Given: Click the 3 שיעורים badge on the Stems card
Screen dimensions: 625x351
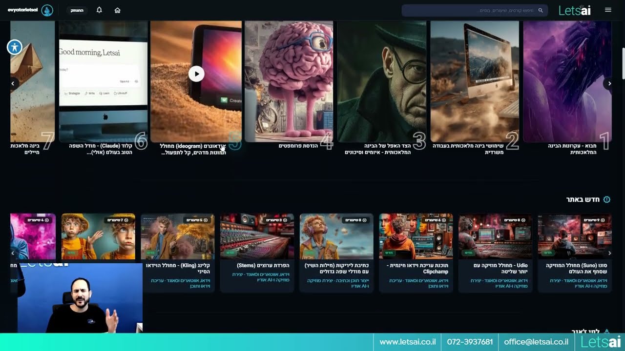Looking at the screenshot, I should (x=276, y=220).
